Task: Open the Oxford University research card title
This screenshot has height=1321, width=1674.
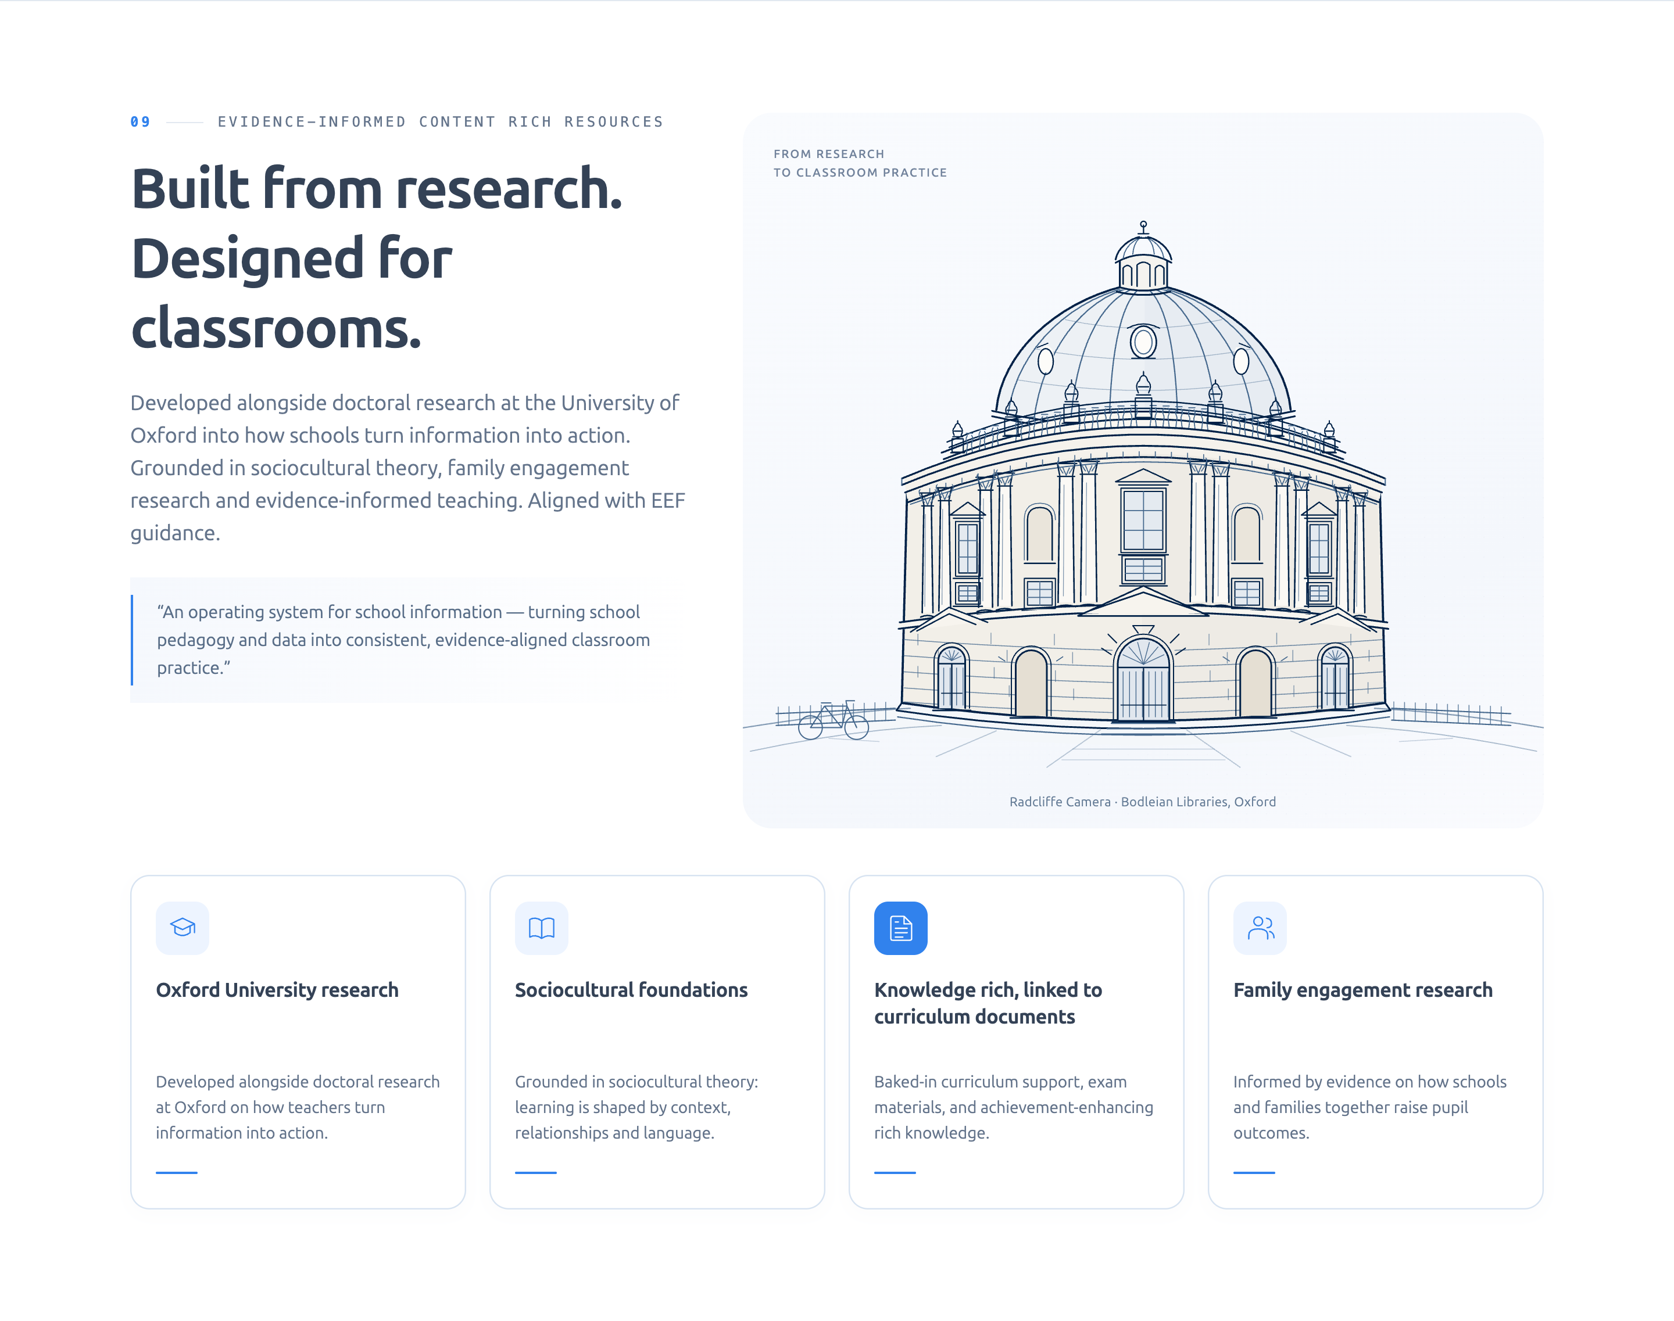Action: [277, 989]
